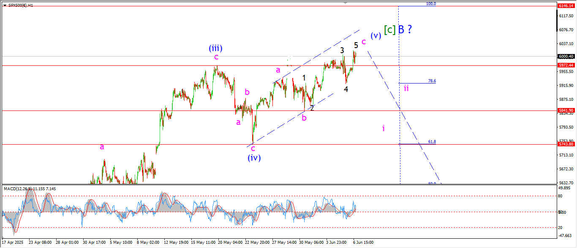577x248 pixels.
Task: Click the gray chart shift triangle marker
Action: tap(346, 3)
